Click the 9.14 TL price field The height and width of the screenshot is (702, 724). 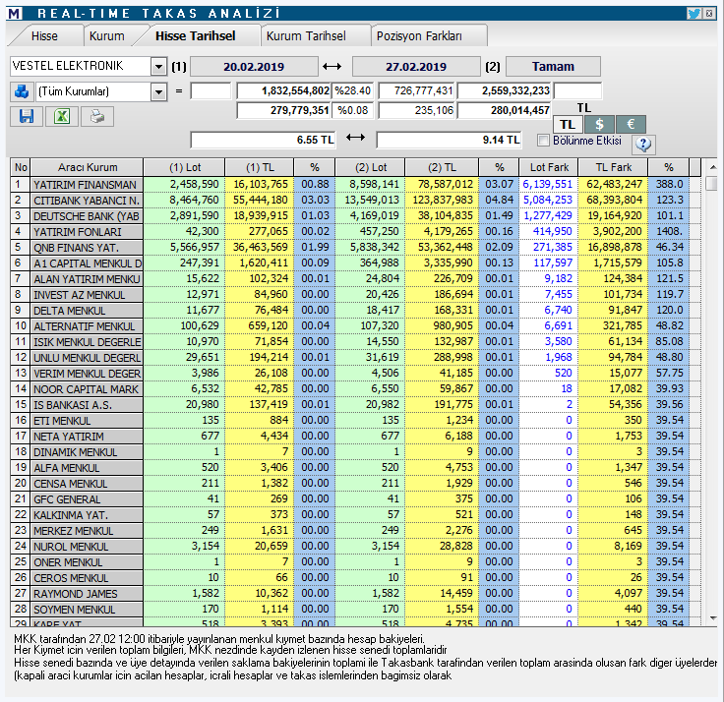(x=450, y=140)
